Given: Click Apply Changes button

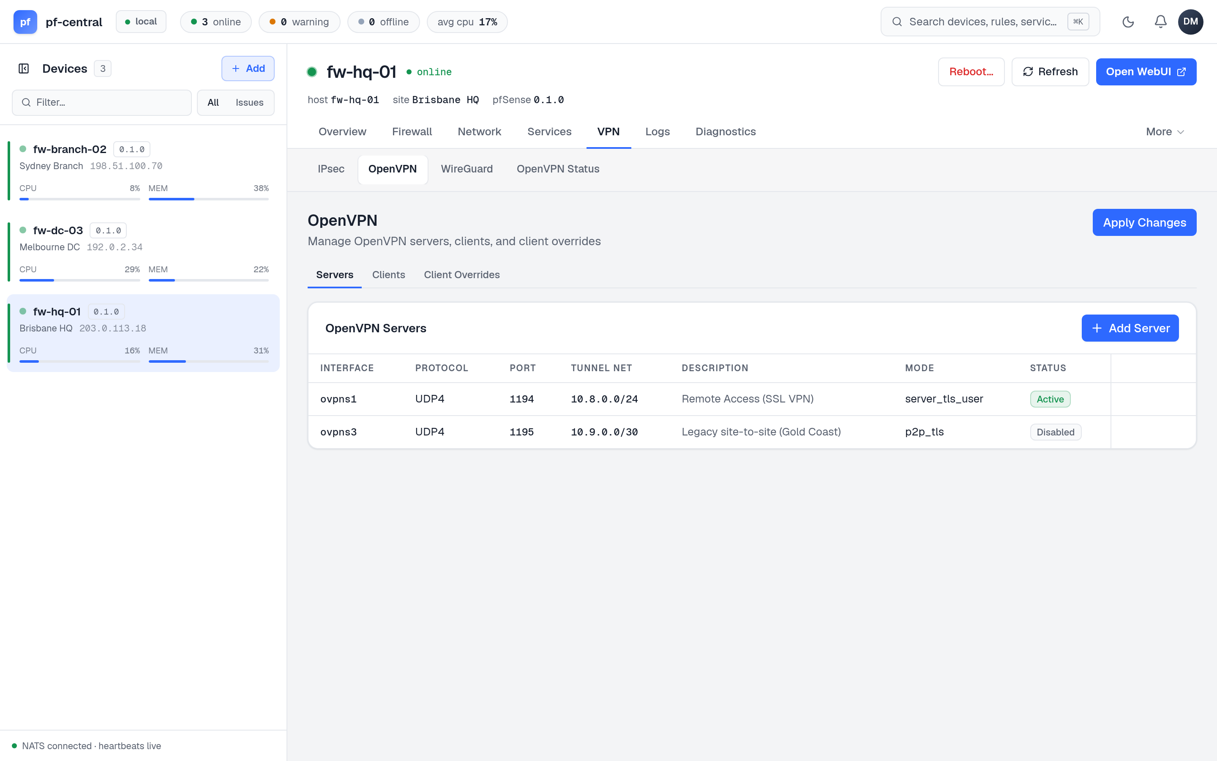Looking at the screenshot, I should point(1144,222).
